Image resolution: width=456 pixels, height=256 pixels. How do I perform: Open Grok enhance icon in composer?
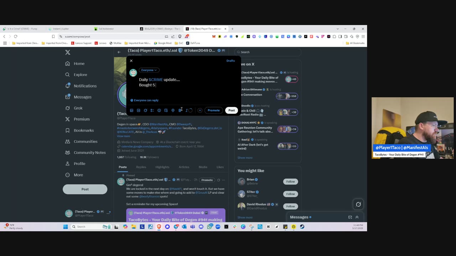click(145, 110)
